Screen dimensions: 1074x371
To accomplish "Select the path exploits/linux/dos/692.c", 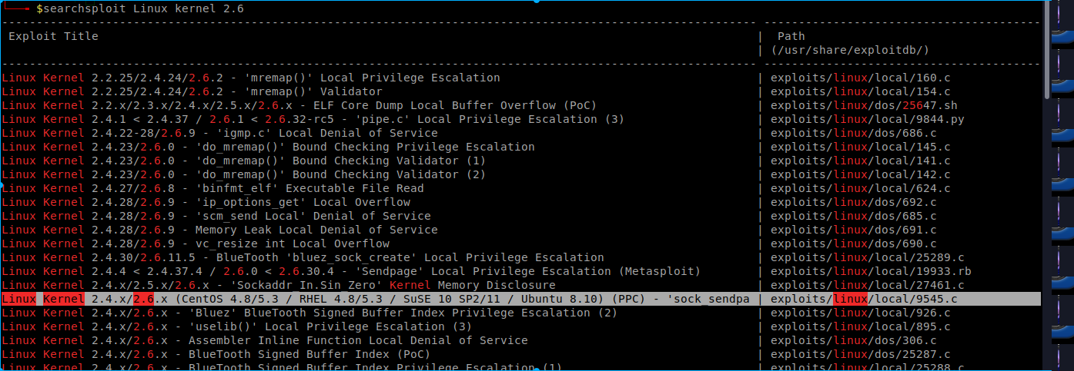I will coord(854,202).
